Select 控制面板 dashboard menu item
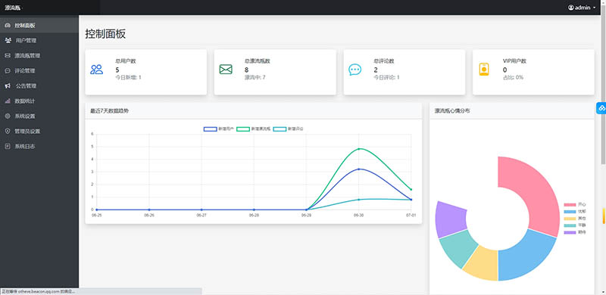The height and width of the screenshot is (295, 606). coord(39,26)
